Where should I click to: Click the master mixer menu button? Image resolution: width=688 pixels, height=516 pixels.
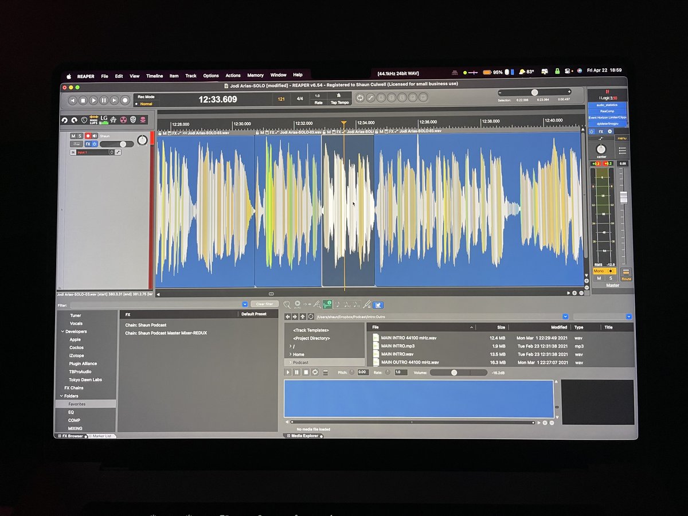[x=621, y=138]
